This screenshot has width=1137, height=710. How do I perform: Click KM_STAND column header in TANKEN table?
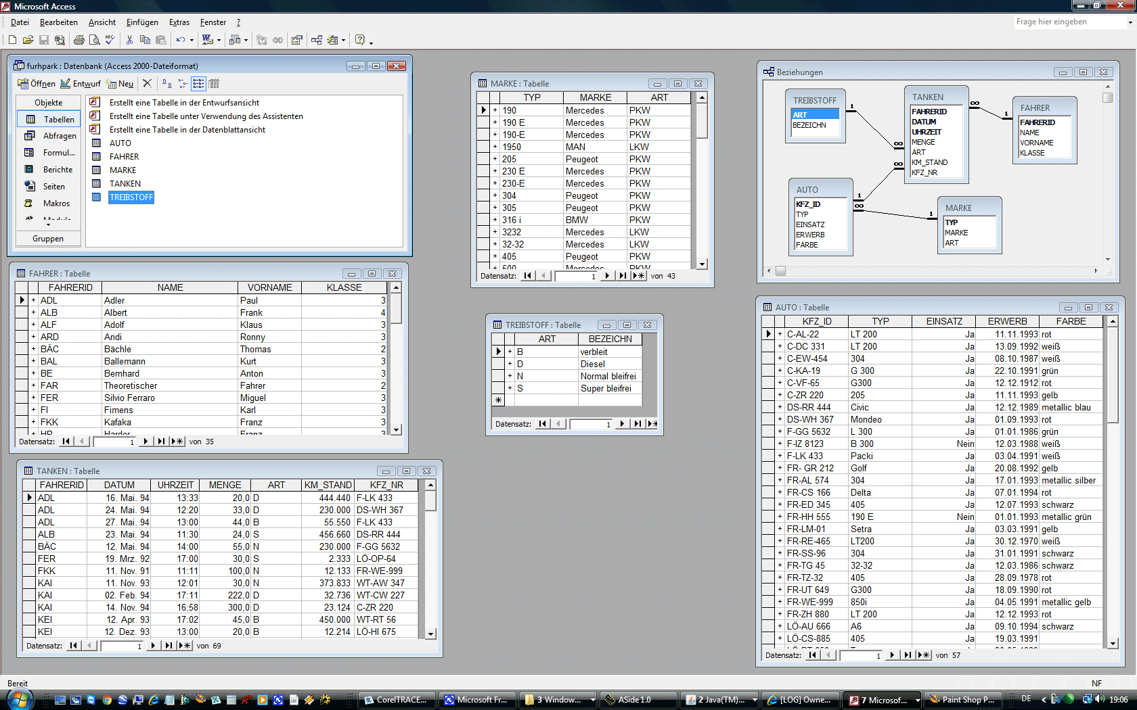328,486
